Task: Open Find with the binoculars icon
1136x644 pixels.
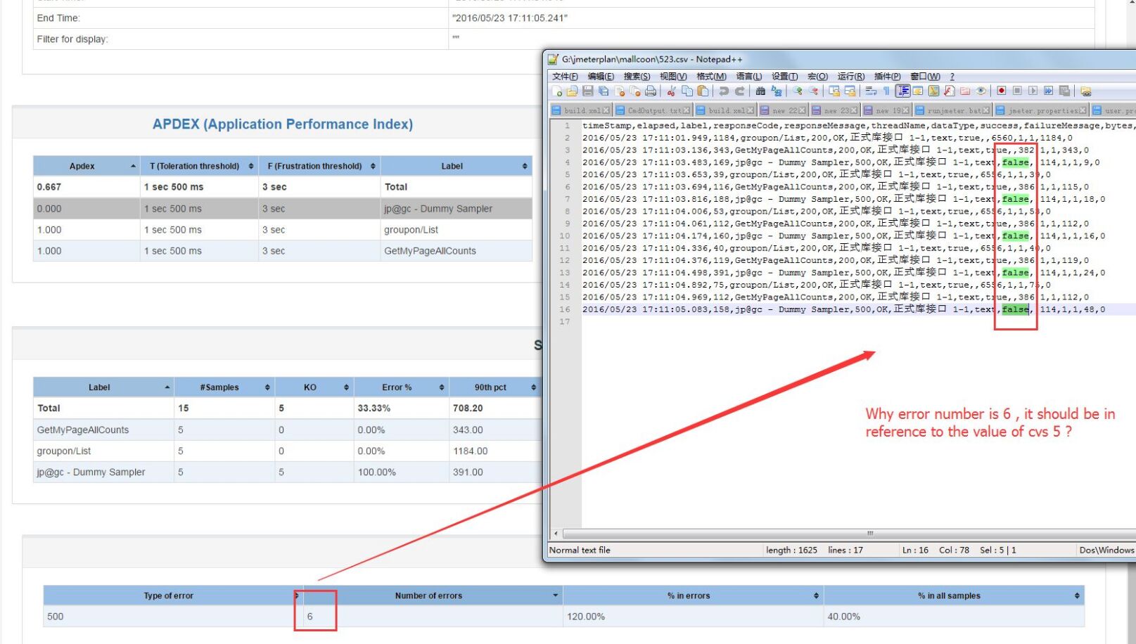Action: click(760, 91)
